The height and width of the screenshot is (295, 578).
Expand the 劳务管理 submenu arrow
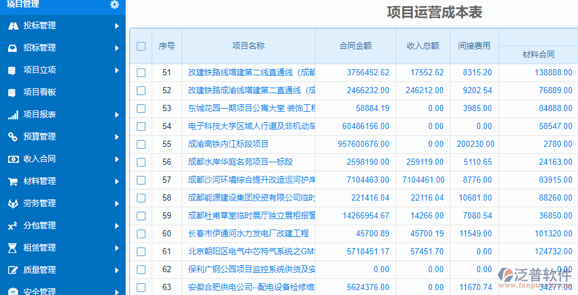(x=116, y=204)
